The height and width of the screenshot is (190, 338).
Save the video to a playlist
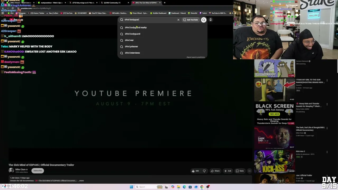pyautogui.click(x=240, y=171)
